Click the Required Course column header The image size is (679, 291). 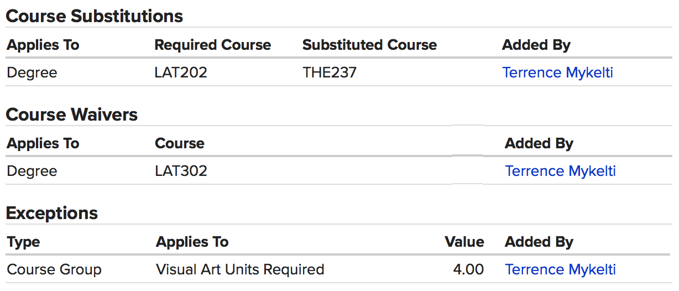click(x=213, y=45)
